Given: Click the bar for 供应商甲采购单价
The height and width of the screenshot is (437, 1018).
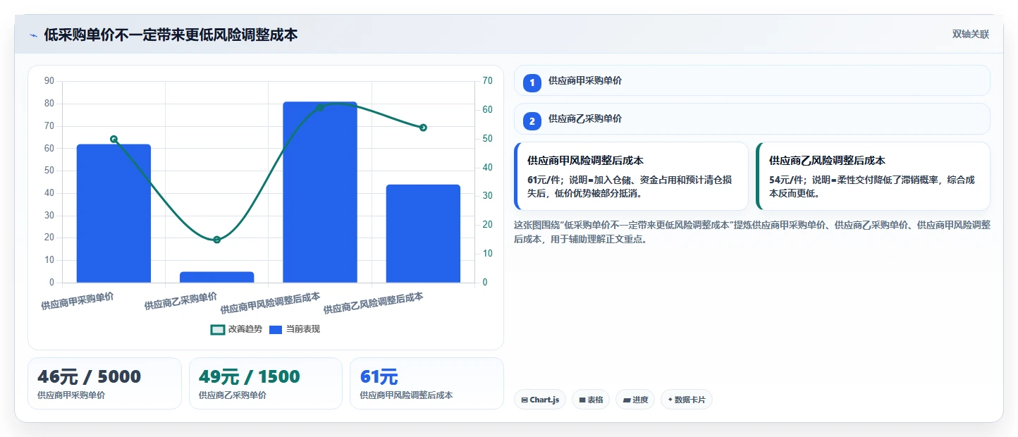Looking at the screenshot, I should [x=114, y=214].
